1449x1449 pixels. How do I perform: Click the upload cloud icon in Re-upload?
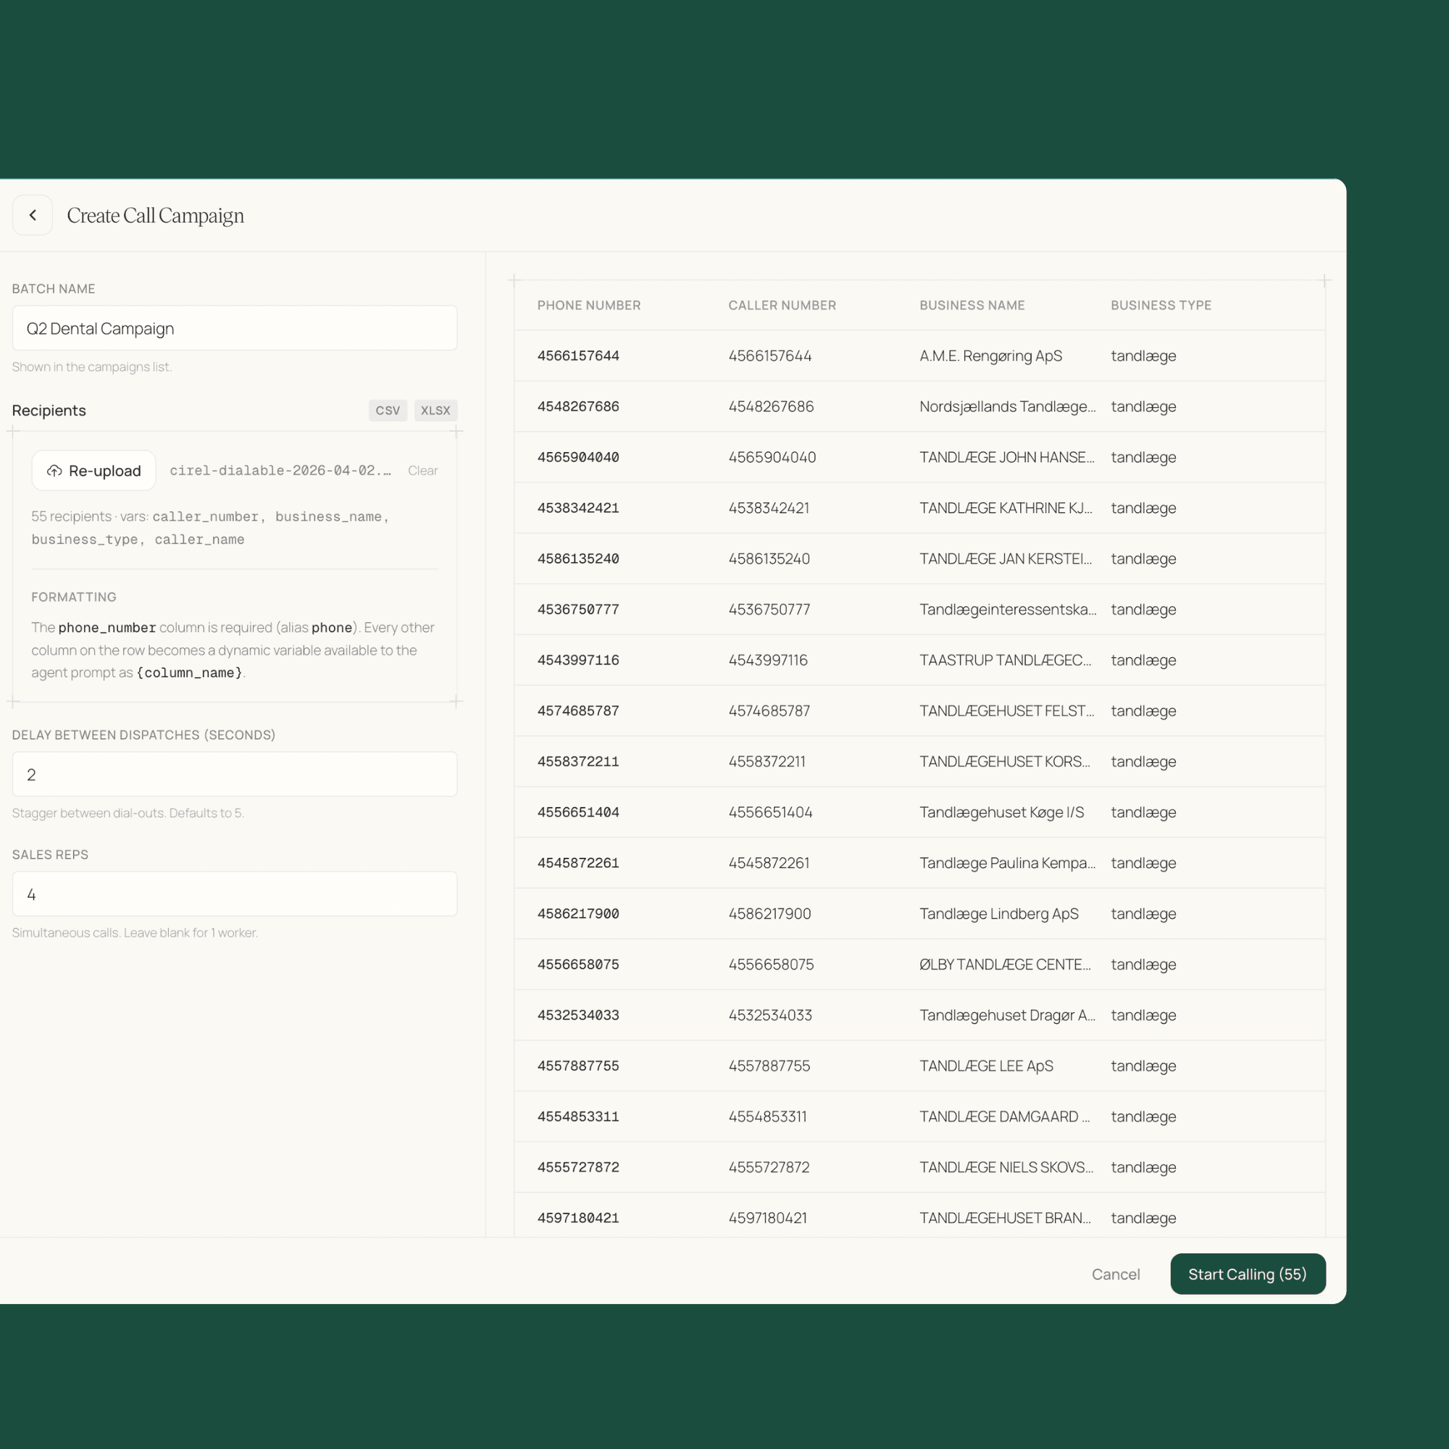pos(54,471)
